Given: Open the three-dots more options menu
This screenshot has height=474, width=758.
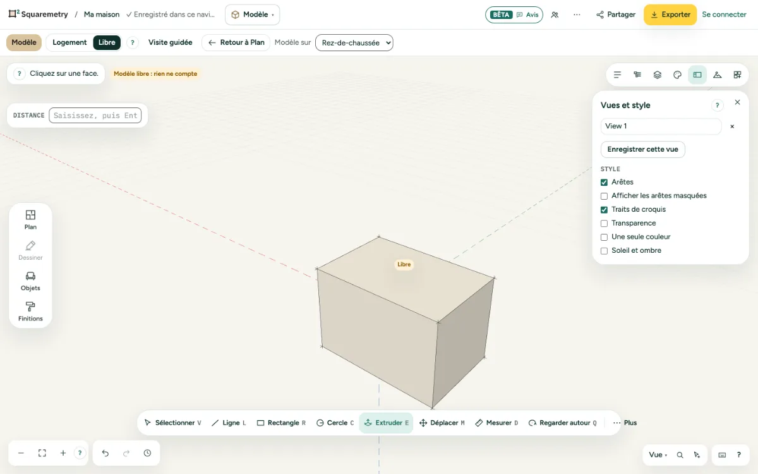Looking at the screenshot, I should 577,15.
